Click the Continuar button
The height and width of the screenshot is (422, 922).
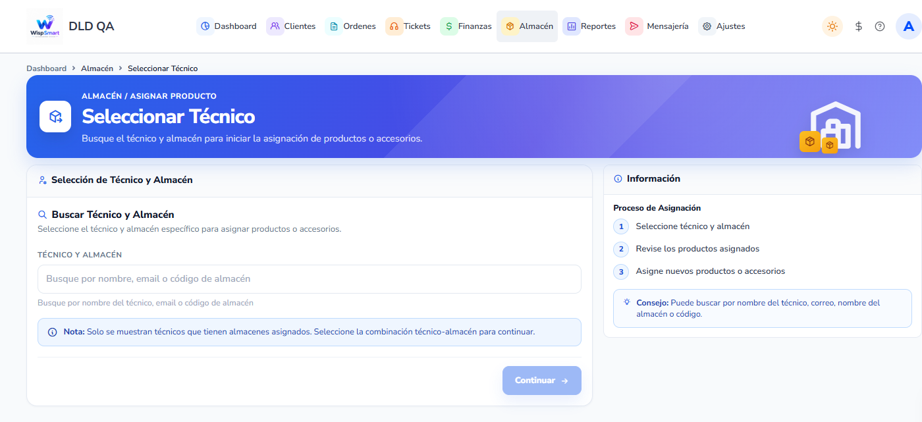point(542,381)
